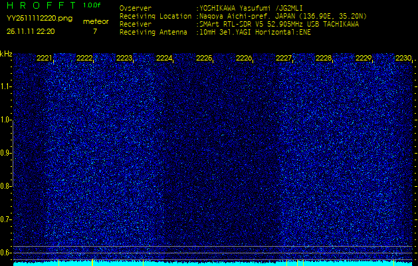Click the 2225 time axis label
418x266 pixels.
(204, 58)
